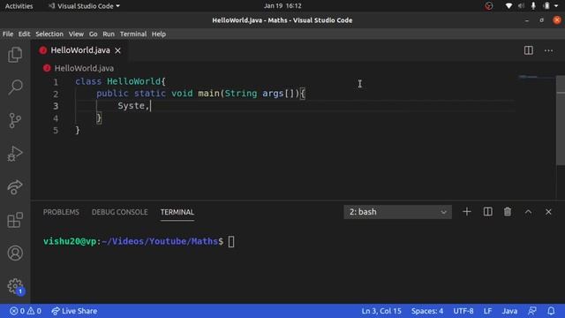Place cursor after 'Syste,' on line 3
The height and width of the screenshot is (318, 565).
[150, 106]
